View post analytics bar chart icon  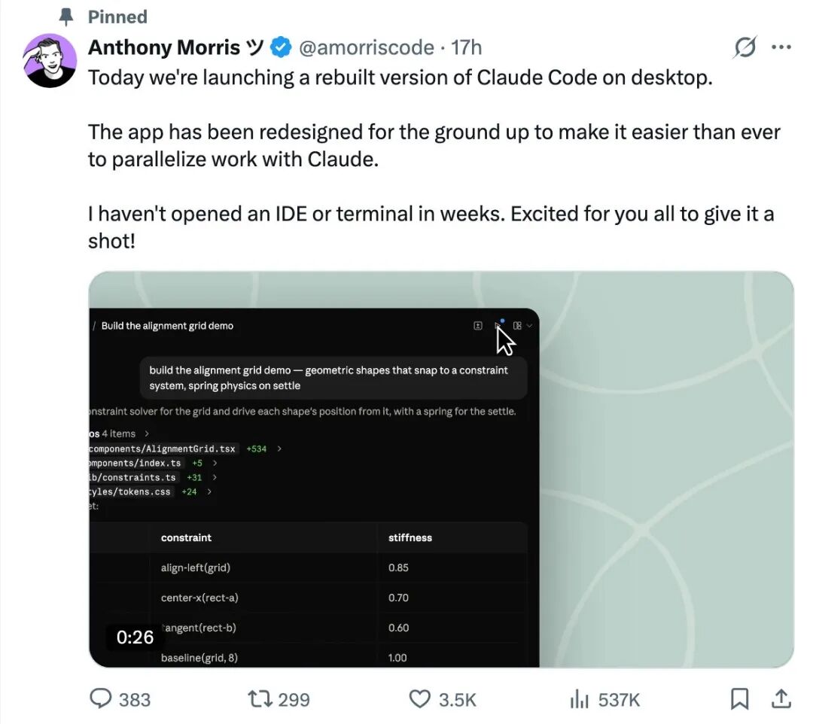tap(579, 699)
